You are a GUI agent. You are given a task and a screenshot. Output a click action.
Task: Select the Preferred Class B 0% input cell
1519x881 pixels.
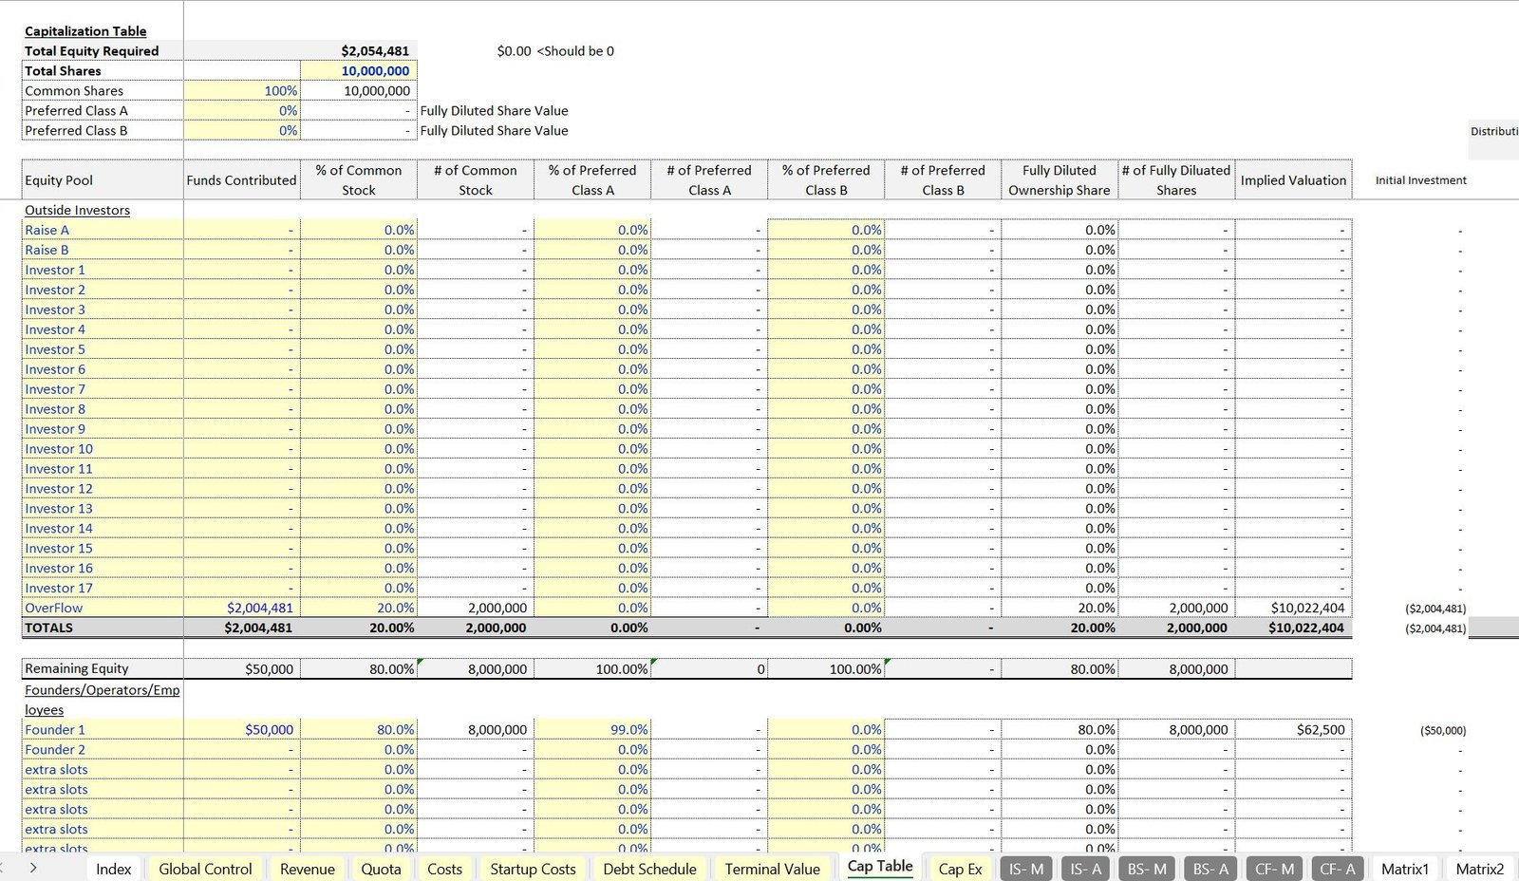point(242,131)
